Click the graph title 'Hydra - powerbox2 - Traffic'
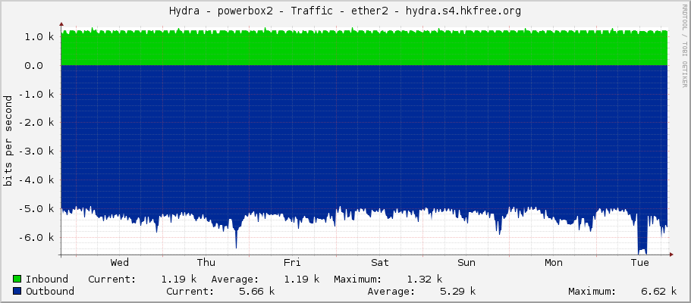Image resolution: width=691 pixels, height=303 pixels. point(250,11)
